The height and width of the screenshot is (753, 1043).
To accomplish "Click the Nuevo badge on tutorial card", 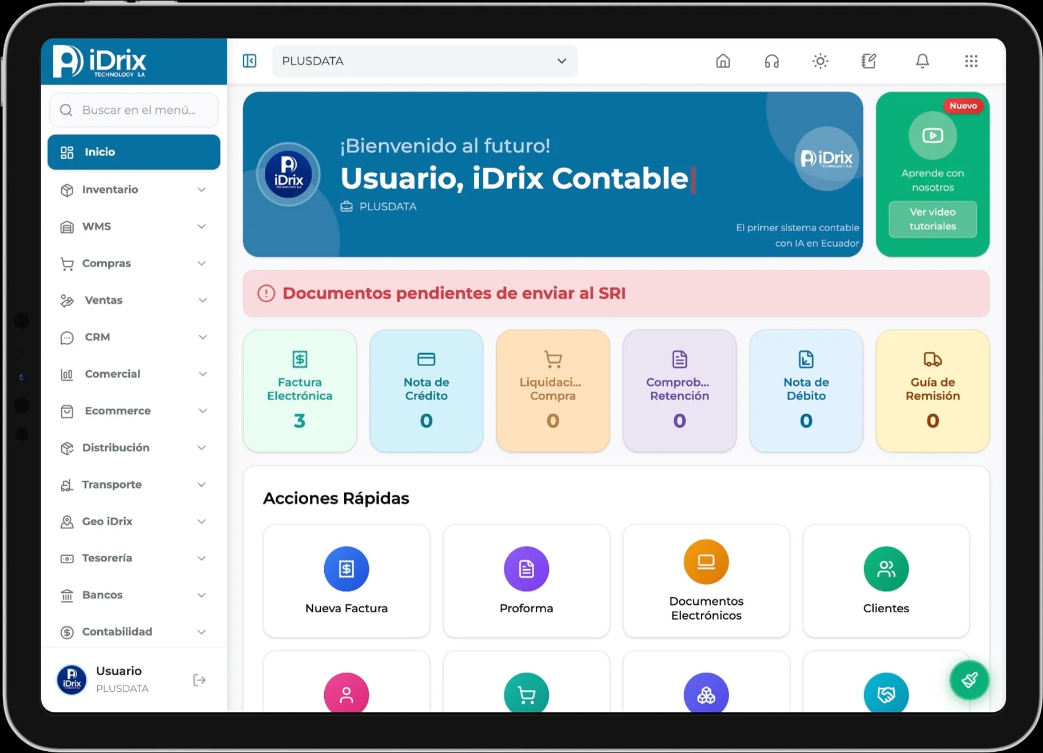I will (963, 106).
